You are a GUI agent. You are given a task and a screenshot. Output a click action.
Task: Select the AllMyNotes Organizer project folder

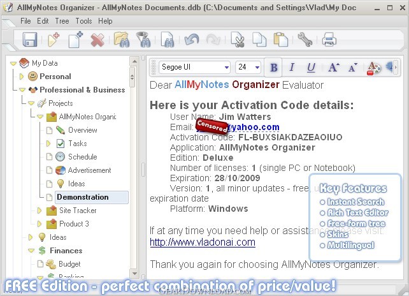point(82,117)
